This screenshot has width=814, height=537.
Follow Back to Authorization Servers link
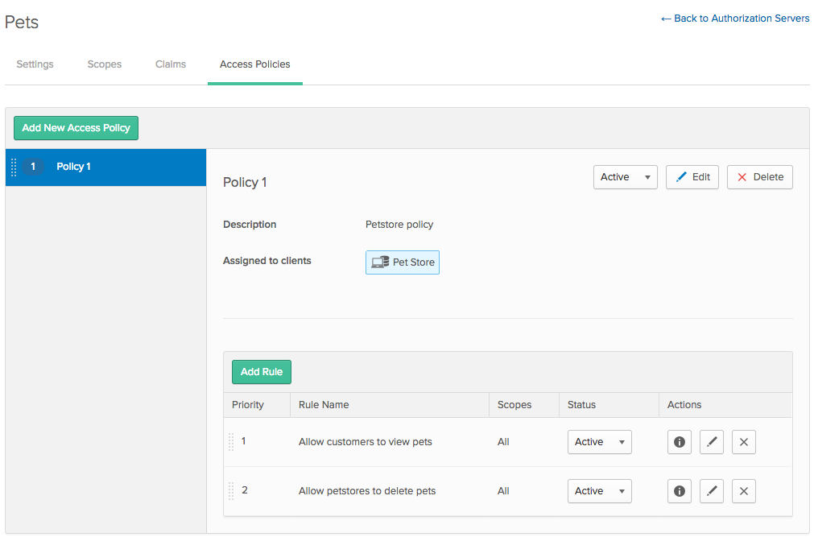735,19
